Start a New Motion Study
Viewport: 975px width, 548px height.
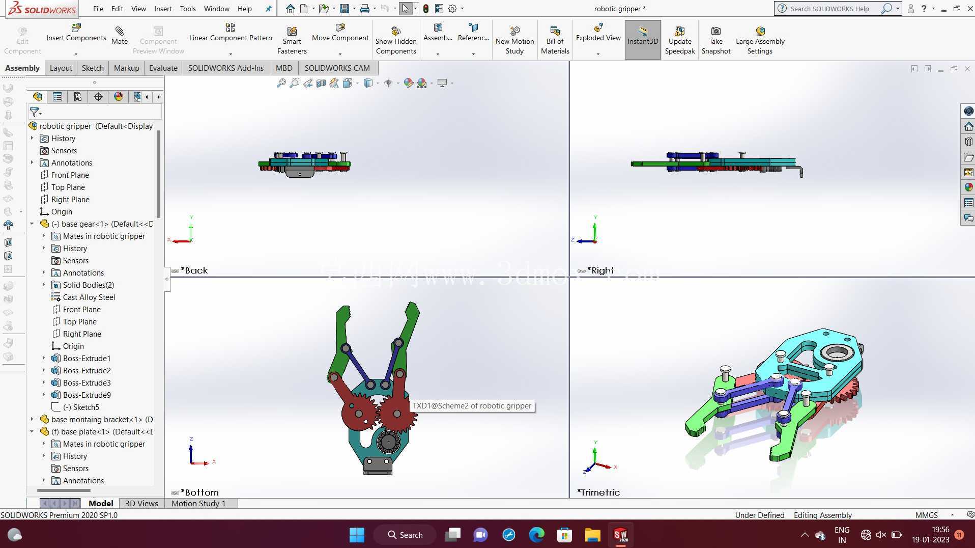[514, 40]
